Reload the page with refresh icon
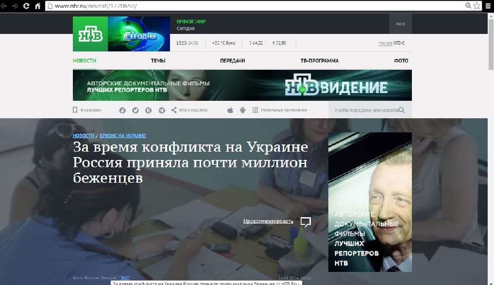The width and height of the screenshot is (494, 285). coord(26,6)
